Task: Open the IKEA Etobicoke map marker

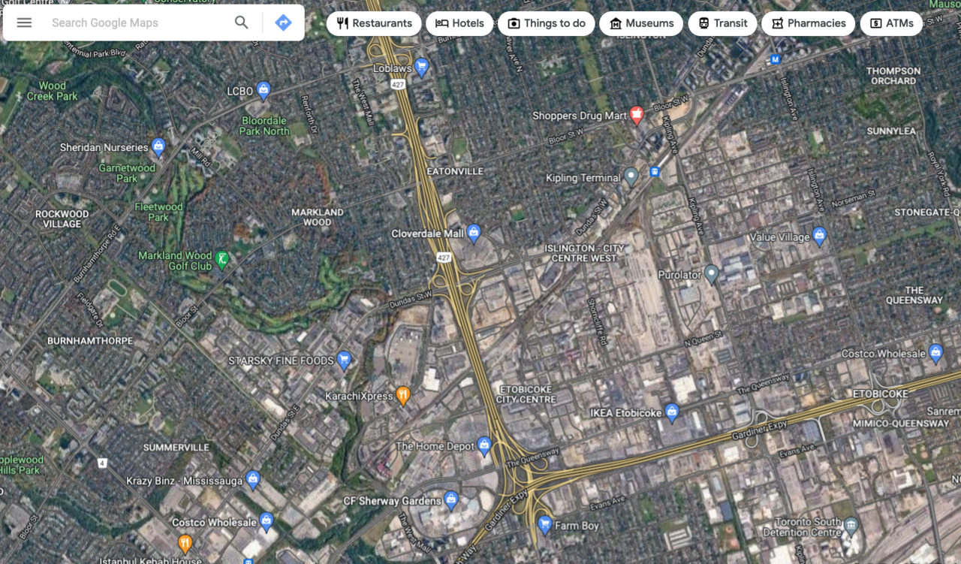Action: pyautogui.click(x=672, y=412)
